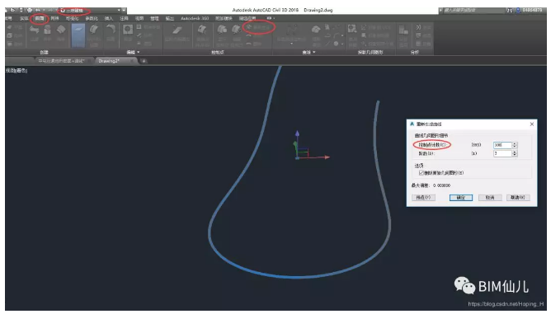Click the Undo arrow in quick access toolbar
551x314 pixels.
[x=38, y=10]
